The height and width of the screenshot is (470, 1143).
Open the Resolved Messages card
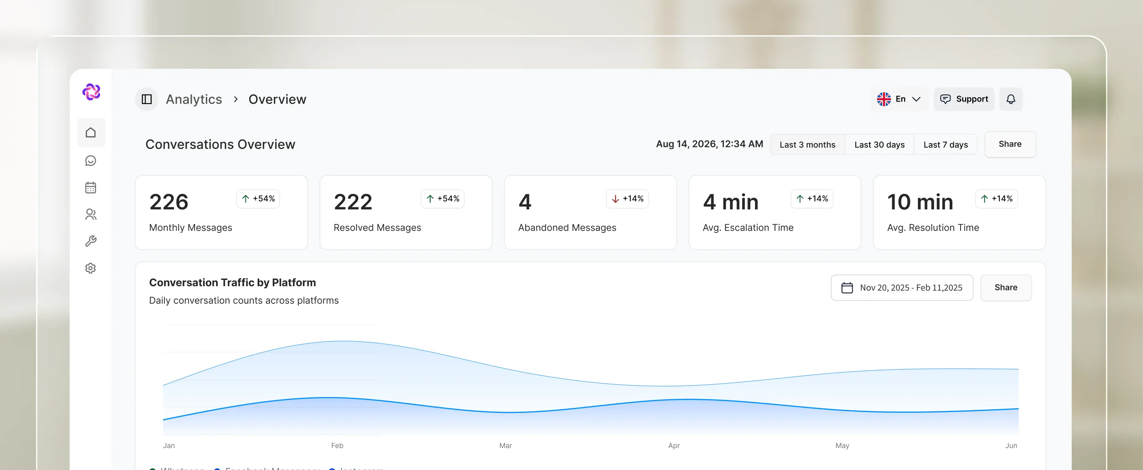[406, 213]
